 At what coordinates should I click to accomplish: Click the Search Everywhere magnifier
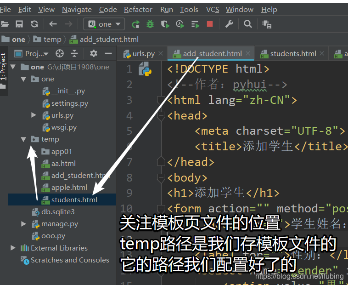(x=247, y=24)
